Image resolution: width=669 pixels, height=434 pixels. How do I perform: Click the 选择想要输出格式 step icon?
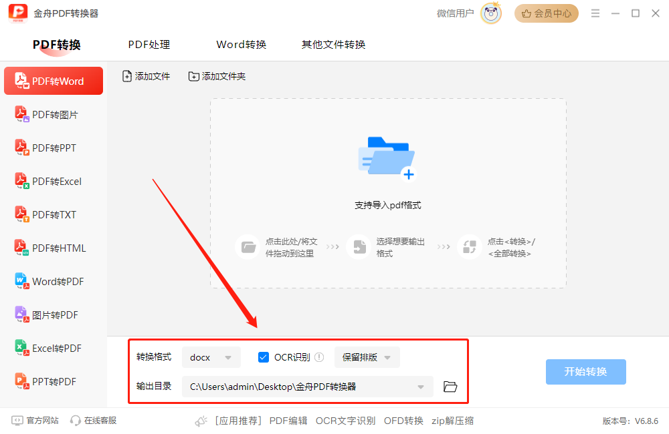pos(359,247)
